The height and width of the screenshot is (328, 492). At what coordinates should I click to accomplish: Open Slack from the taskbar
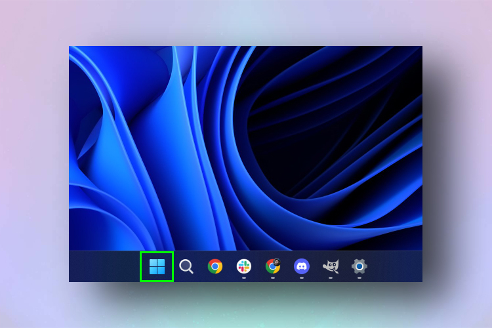[x=244, y=266]
